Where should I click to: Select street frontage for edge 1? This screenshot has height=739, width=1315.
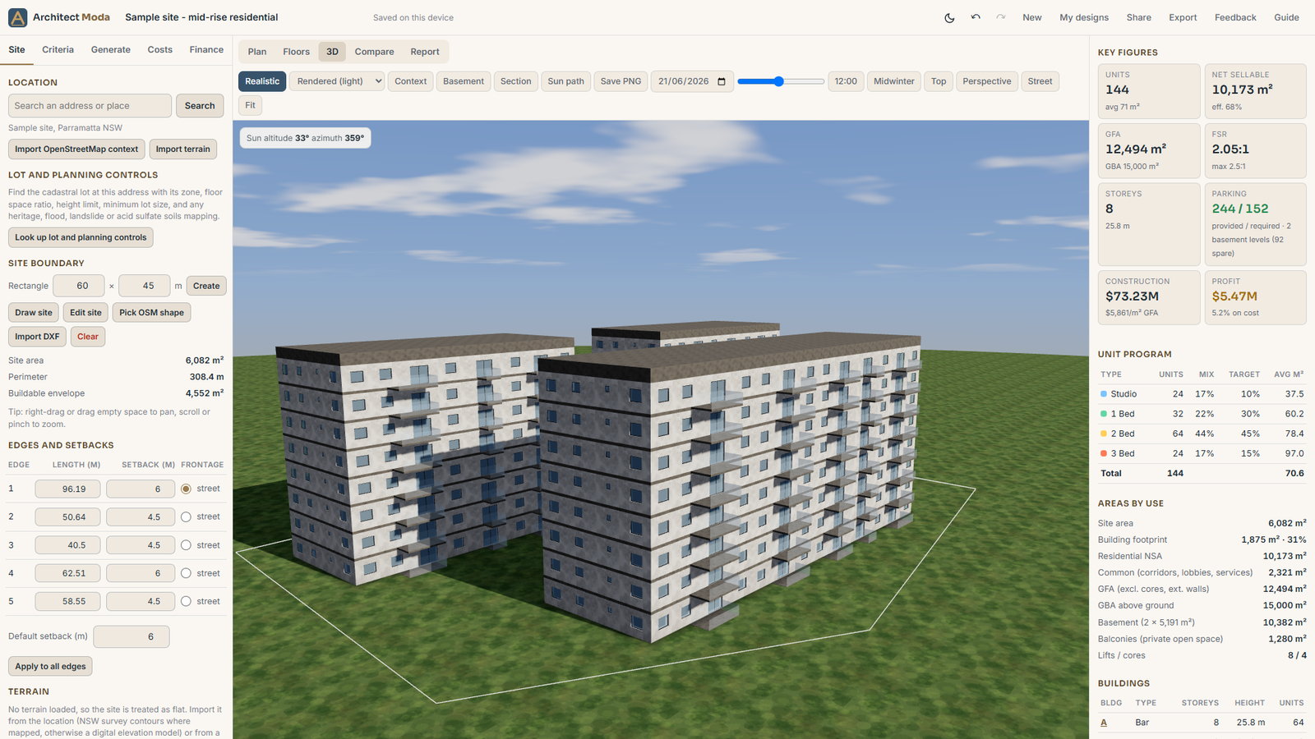pyautogui.click(x=186, y=489)
